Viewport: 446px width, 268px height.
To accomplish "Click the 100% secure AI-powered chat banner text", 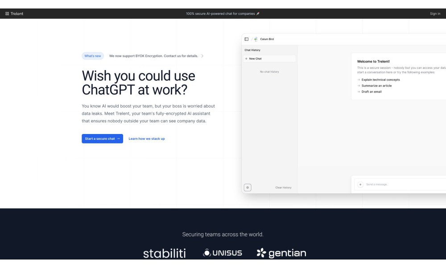I will 220,14.
